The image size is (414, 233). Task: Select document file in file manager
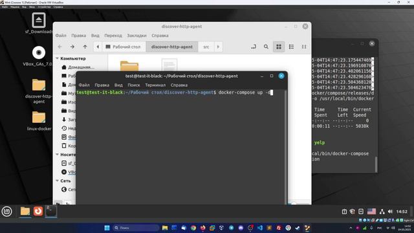[x=169, y=65]
